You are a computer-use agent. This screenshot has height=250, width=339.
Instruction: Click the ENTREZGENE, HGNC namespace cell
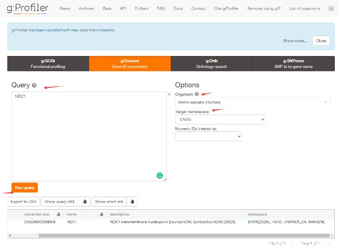pos(286,222)
